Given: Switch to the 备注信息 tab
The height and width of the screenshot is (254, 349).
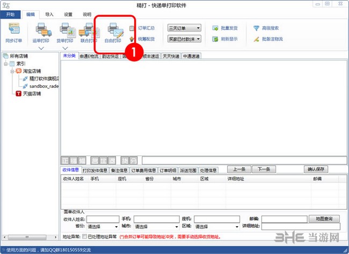Looking at the screenshot, I should coord(119,170).
